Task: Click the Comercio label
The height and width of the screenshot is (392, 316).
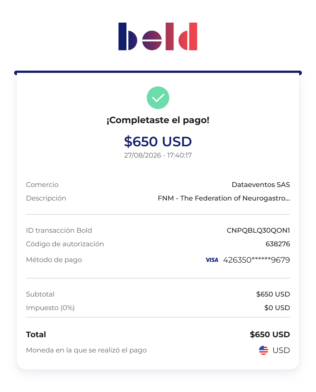Action: (42, 185)
